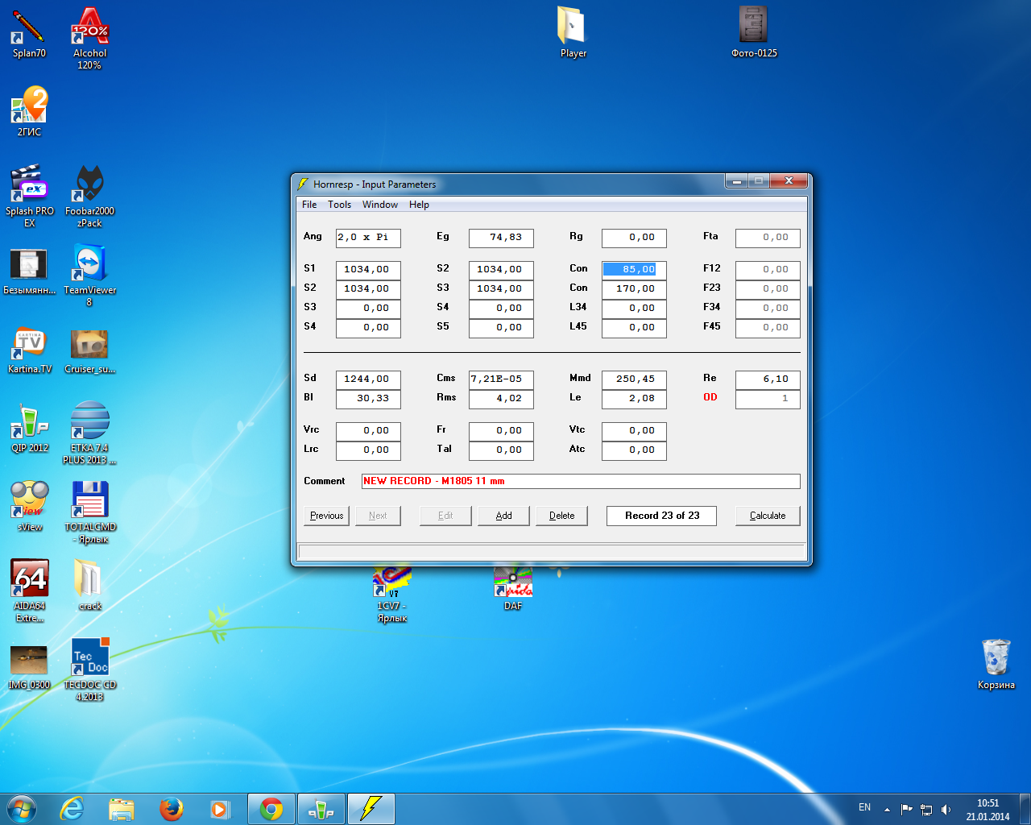
Task: Click the Vrc input field
Action: pyautogui.click(x=368, y=431)
